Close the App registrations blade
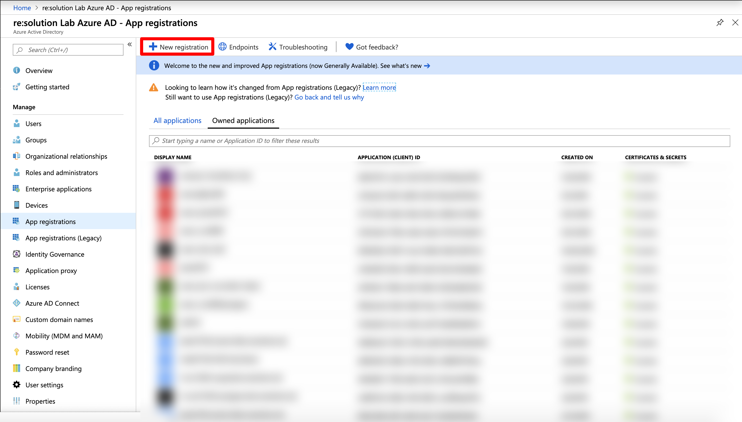Viewport: 742px width, 422px height. click(x=735, y=23)
